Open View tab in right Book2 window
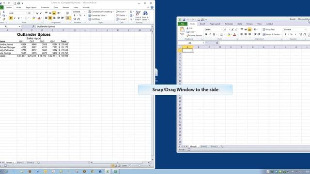 coord(260,24)
